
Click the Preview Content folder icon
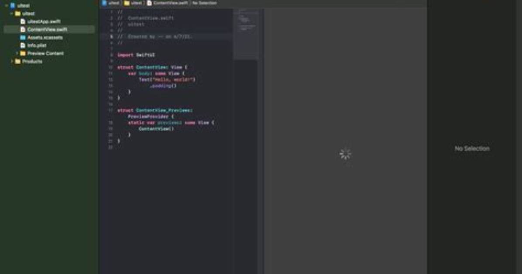pyautogui.click(x=23, y=53)
